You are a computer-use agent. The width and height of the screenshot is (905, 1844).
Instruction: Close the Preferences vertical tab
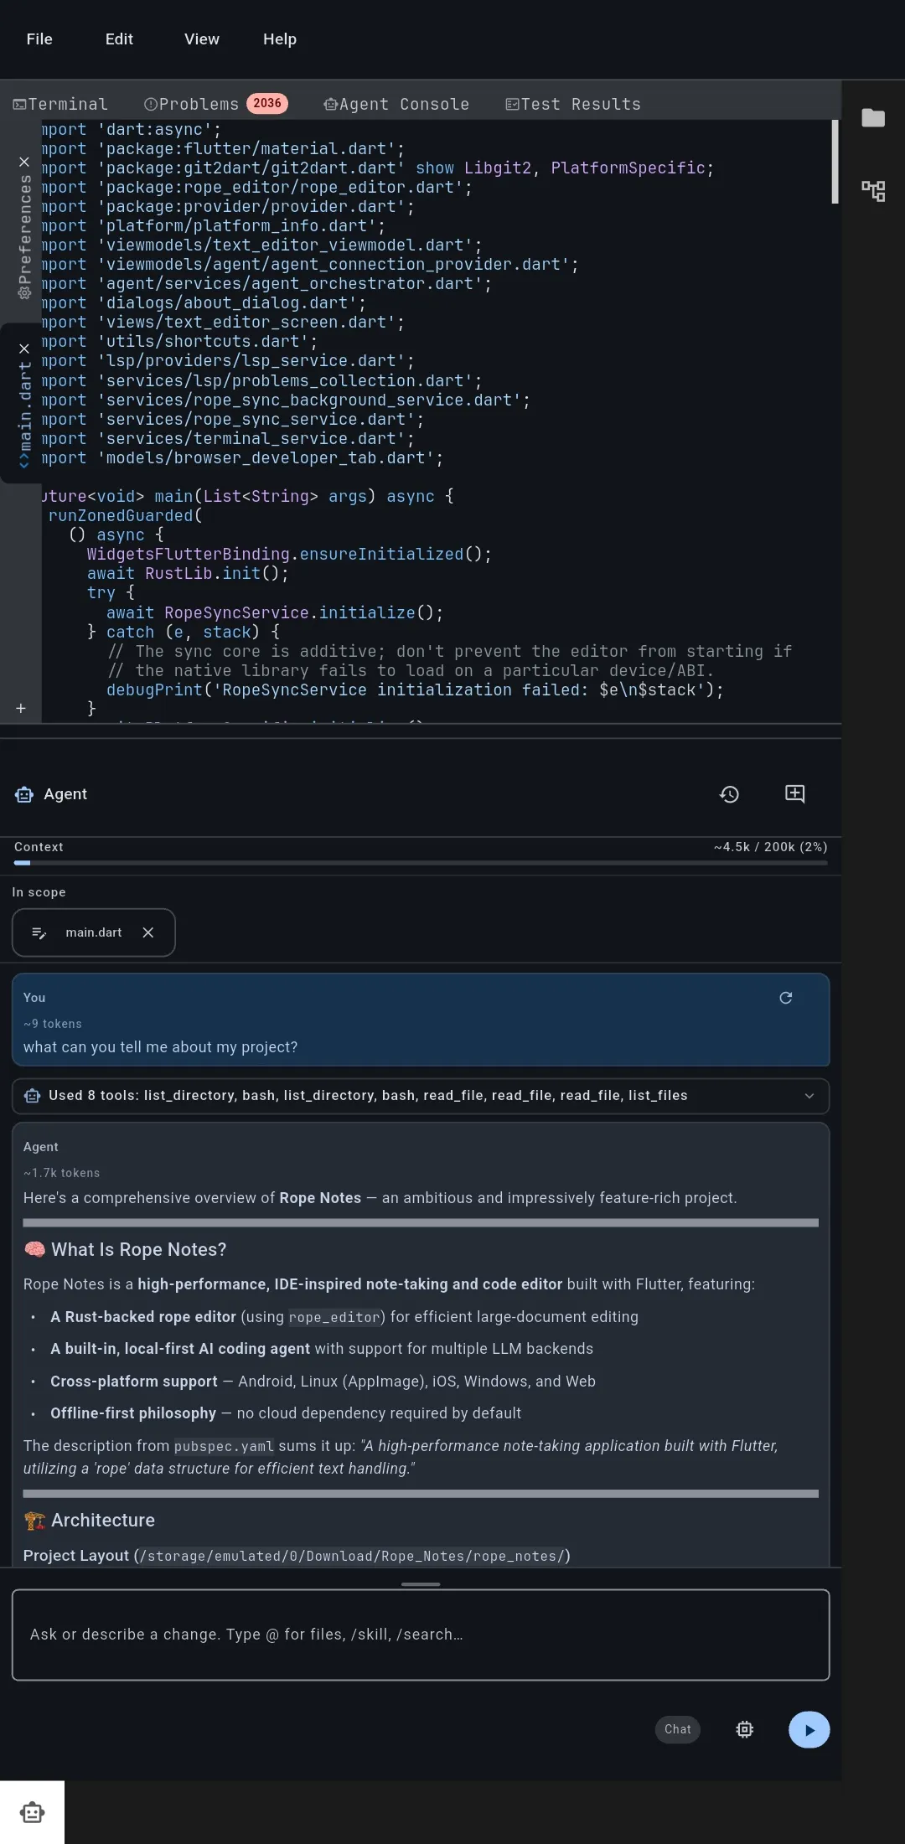24,162
